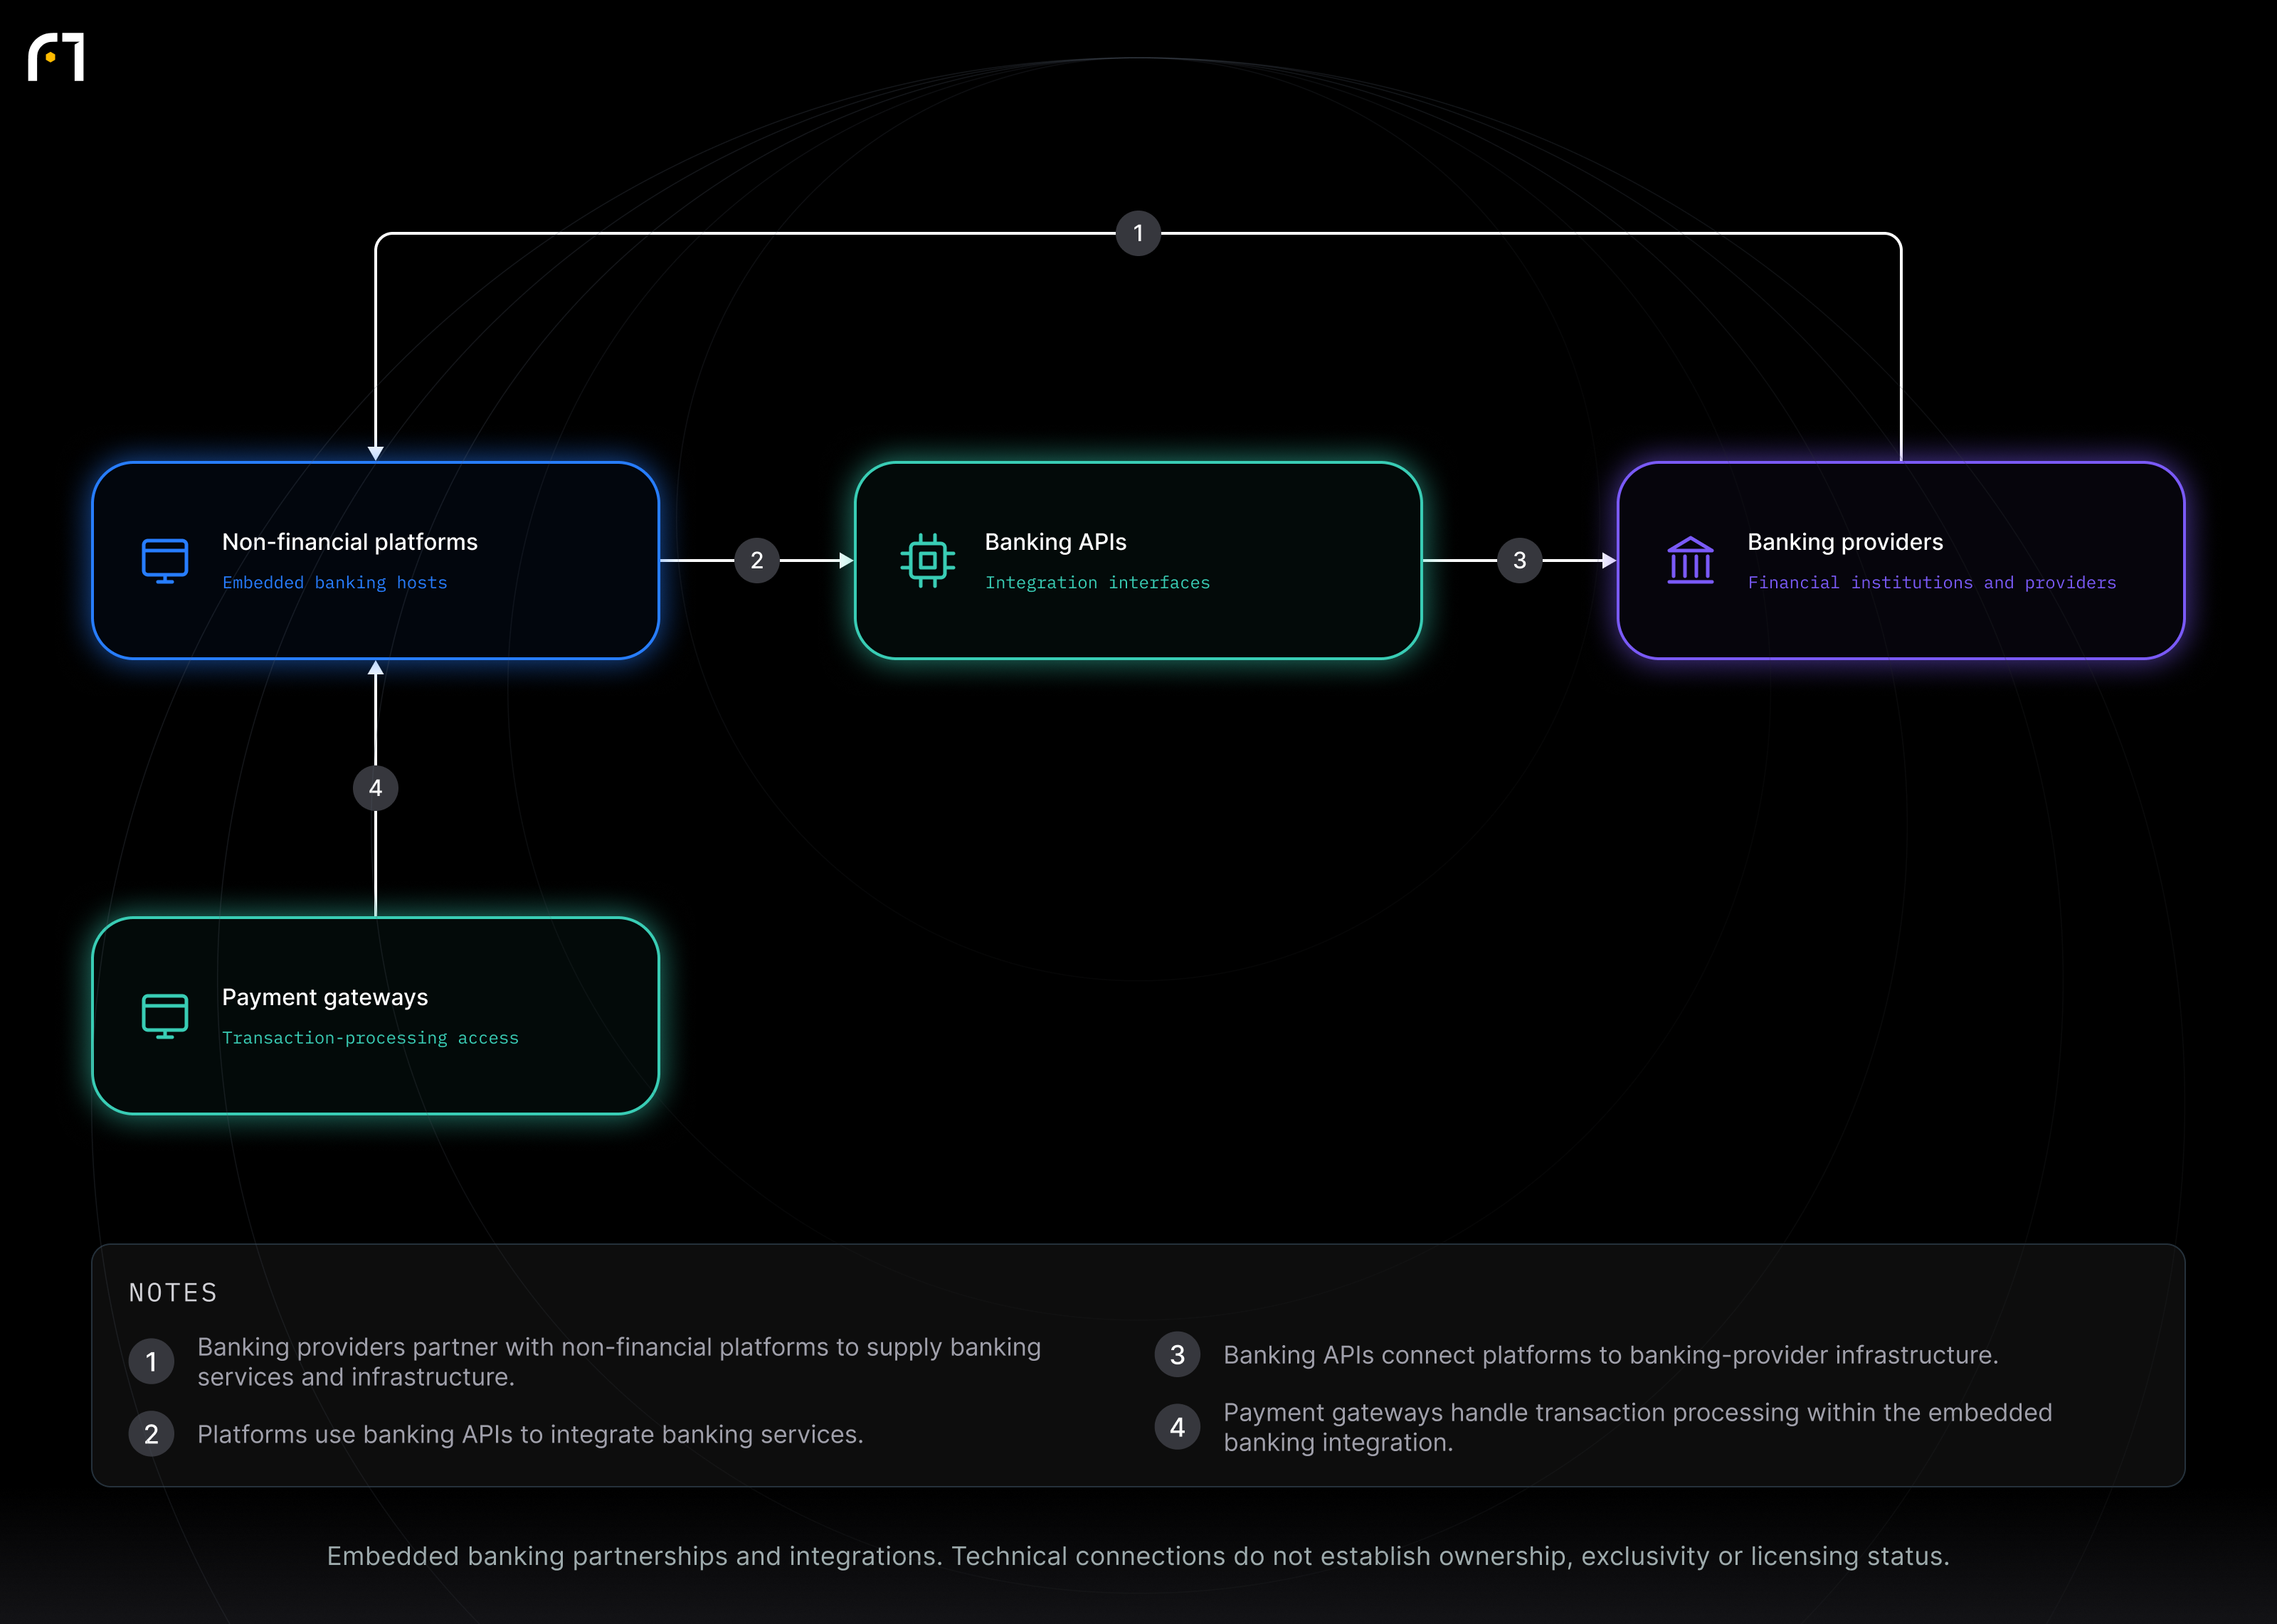Screen dimensions: 2277x1624
Task: Click the logo icon in the top-left corner
Action: (x=56, y=57)
